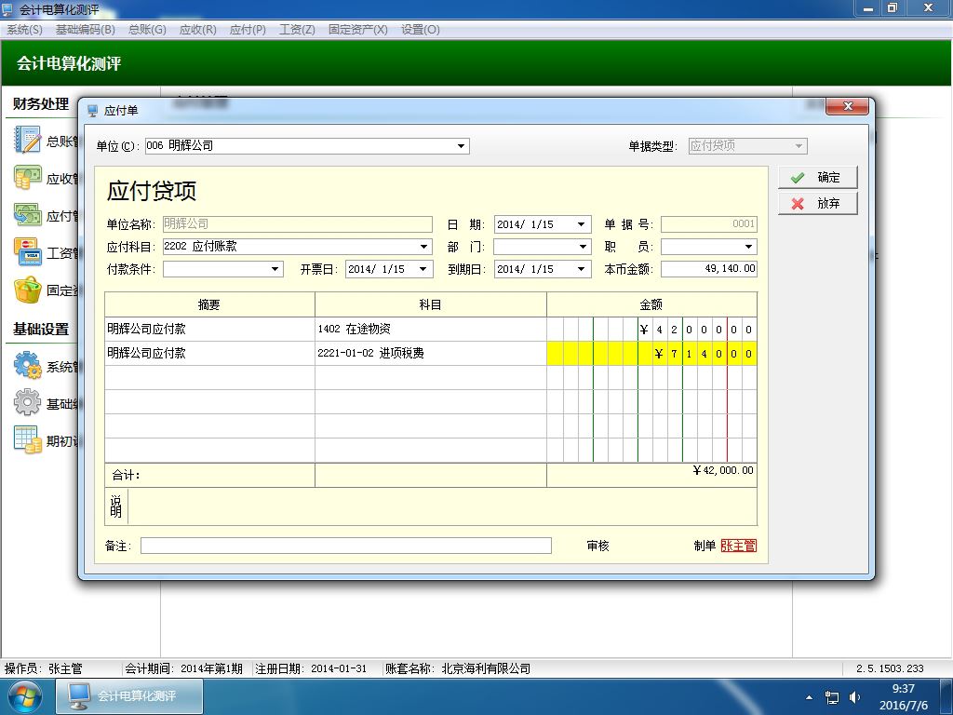The height and width of the screenshot is (715, 953).
Task: Open the 固定资产(X) menu
Action: (x=358, y=30)
